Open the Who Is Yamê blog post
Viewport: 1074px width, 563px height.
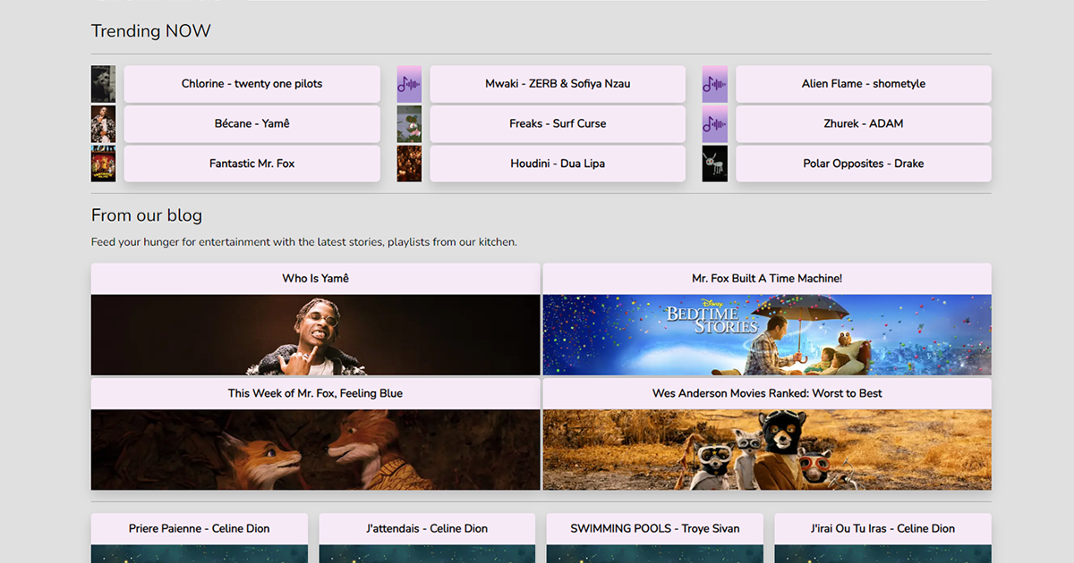point(315,279)
